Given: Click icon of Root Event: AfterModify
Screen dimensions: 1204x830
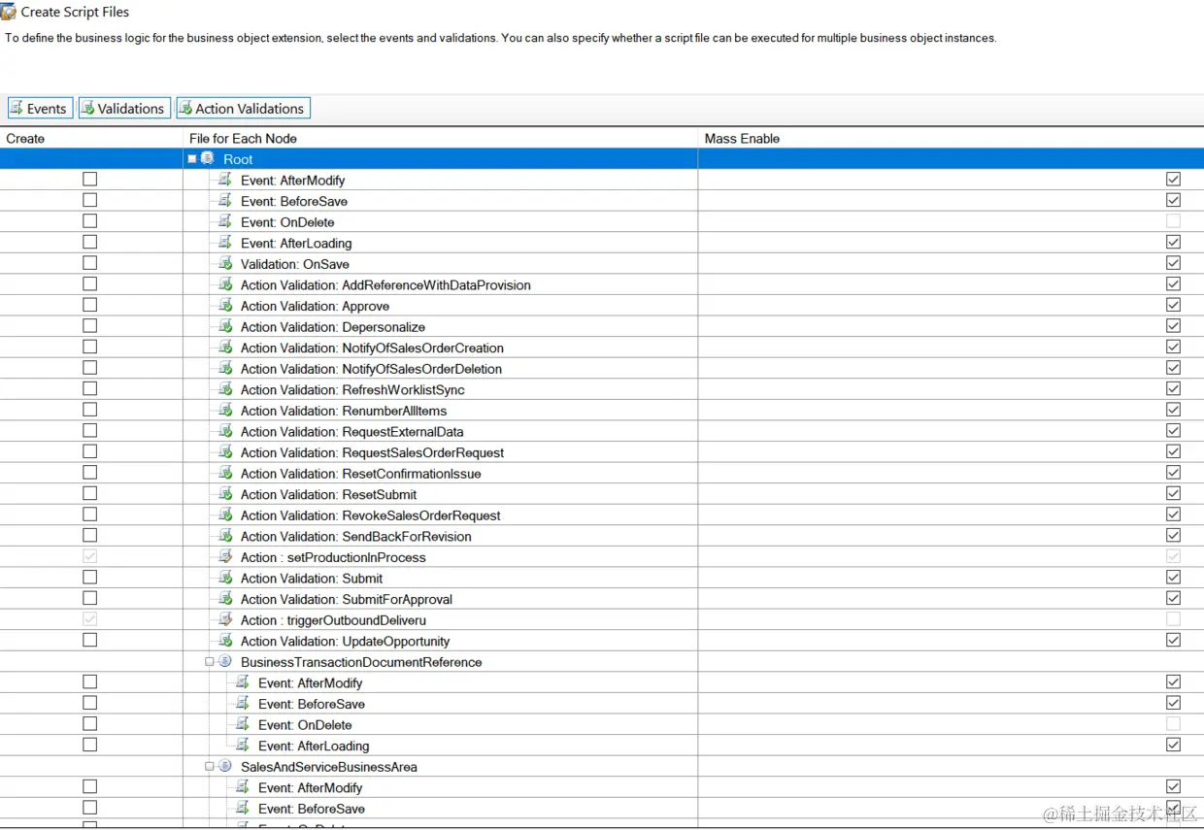Looking at the screenshot, I should point(225,180).
